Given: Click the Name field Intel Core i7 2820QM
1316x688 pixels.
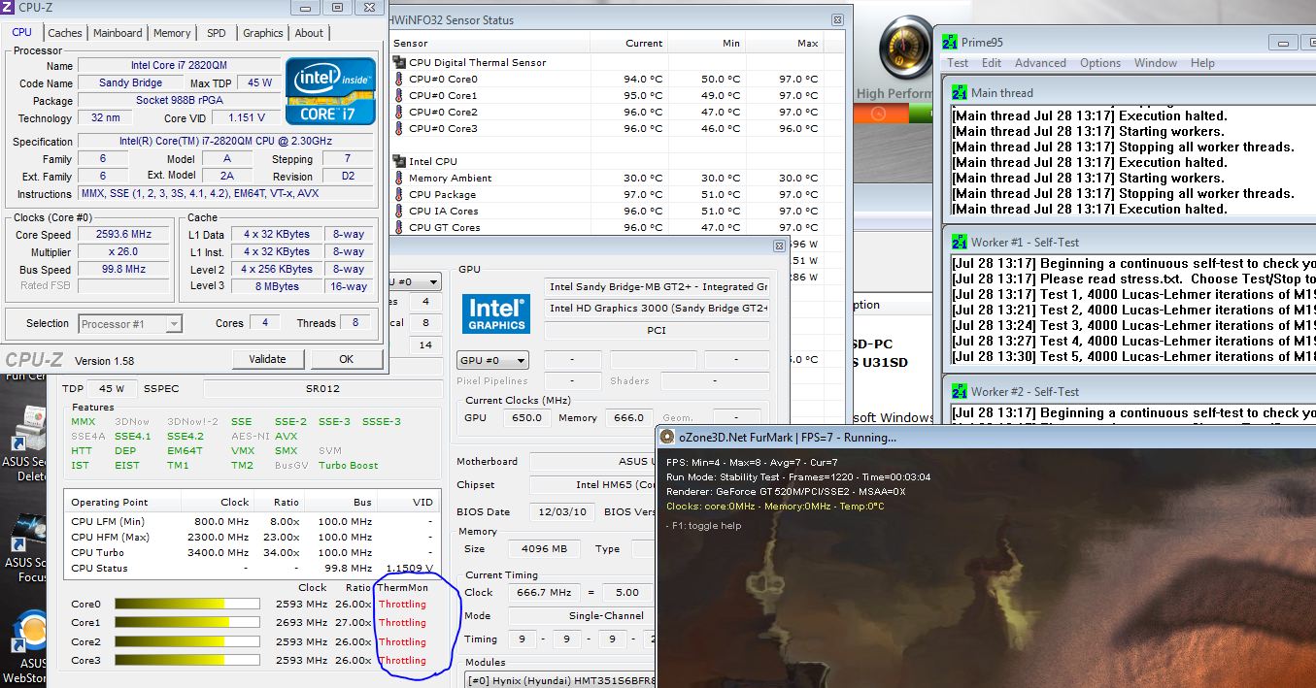Looking at the screenshot, I should pos(178,66).
